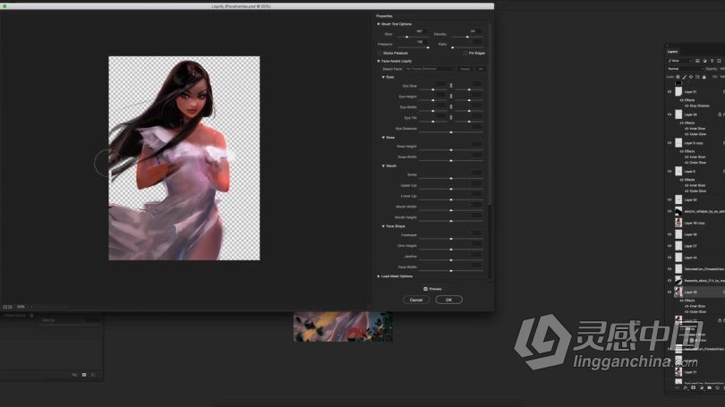This screenshot has height=407, width=725.
Task: Hide the electric_whisper layer
Action: coord(670,211)
